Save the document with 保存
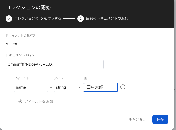Image resolution: width=176 pixels, height=130 pixels. click(x=160, y=119)
